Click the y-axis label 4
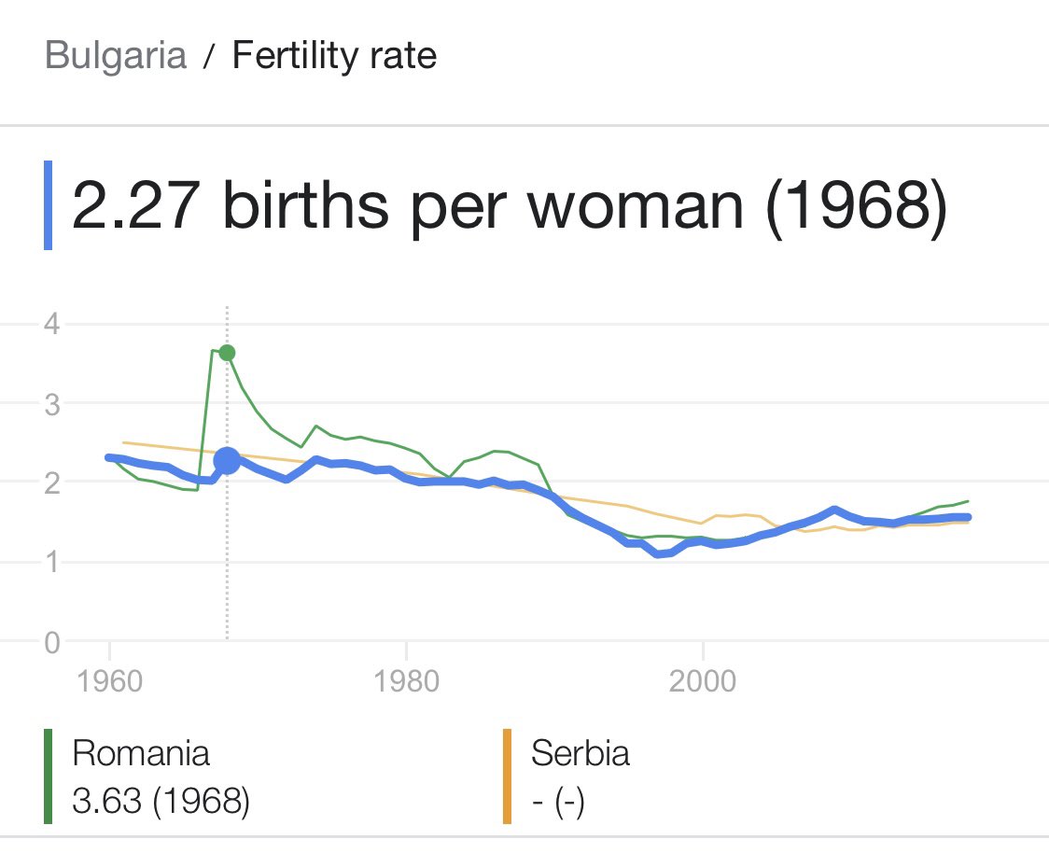 [x=52, y=325]
